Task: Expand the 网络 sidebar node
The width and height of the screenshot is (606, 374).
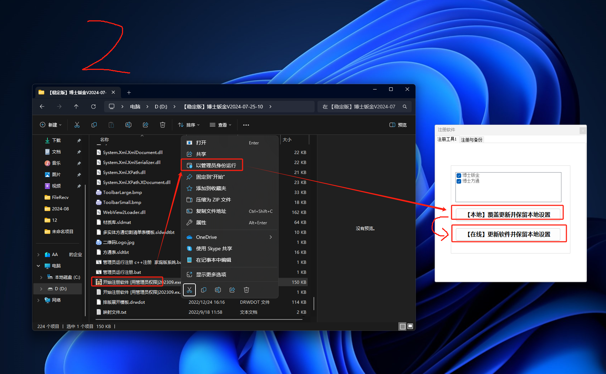Action: pyautogui.click(x=38, y=300)
